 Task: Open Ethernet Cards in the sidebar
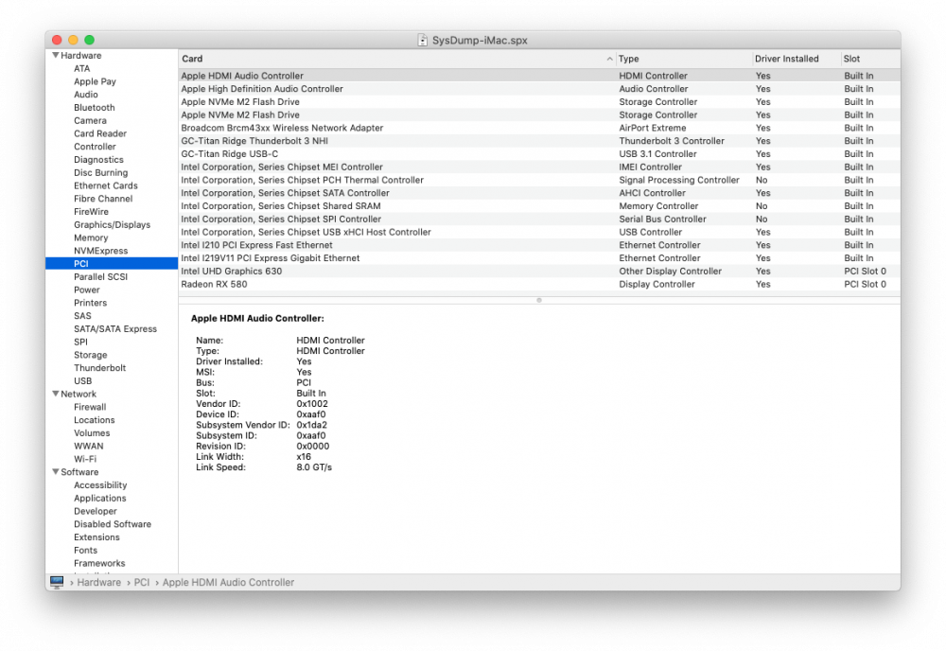pos(106,185)
